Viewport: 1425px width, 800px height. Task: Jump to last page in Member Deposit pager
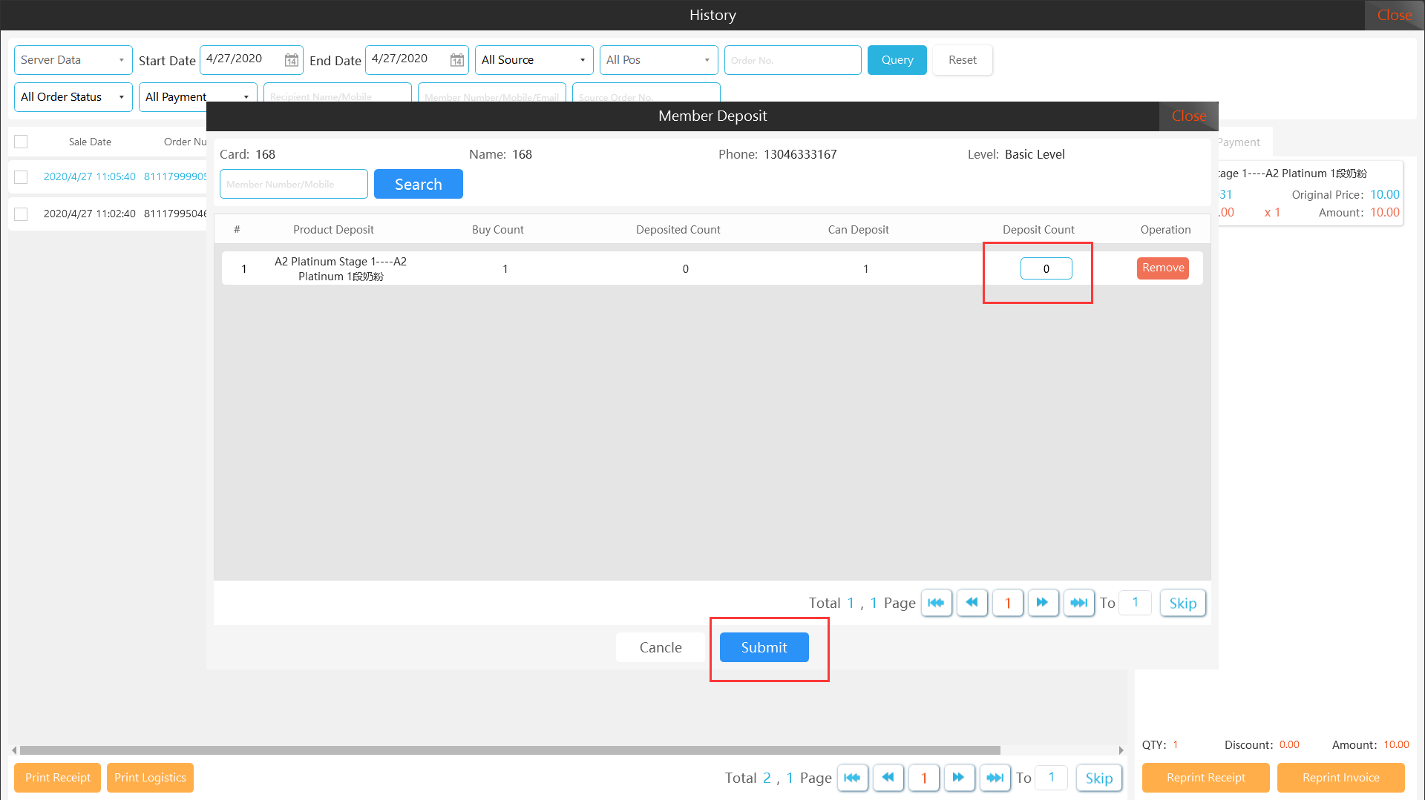(1078, 603)
